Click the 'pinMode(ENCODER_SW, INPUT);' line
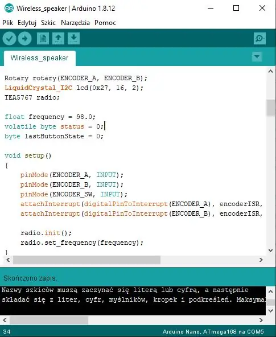This screenshot has width=276, height=337. pyautogui.click(x=74, y=194)
